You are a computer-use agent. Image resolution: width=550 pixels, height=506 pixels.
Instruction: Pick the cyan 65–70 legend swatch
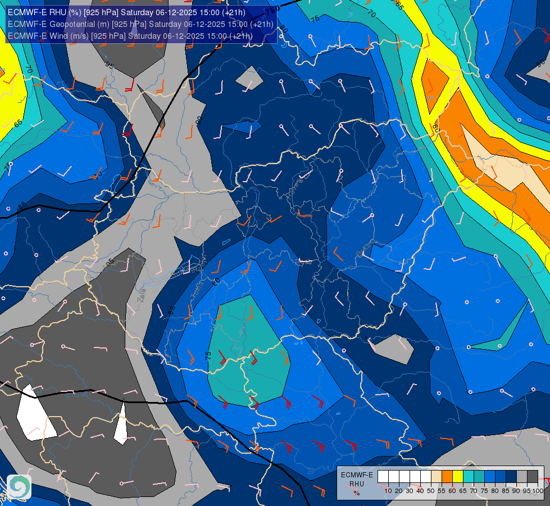click(x=469, y=477)
